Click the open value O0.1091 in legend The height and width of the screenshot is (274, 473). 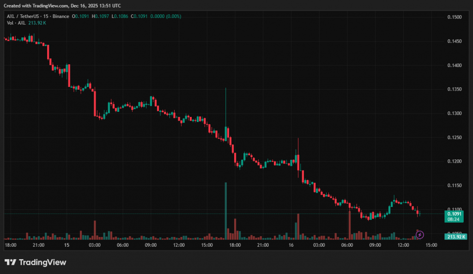[x=81, y=16]
